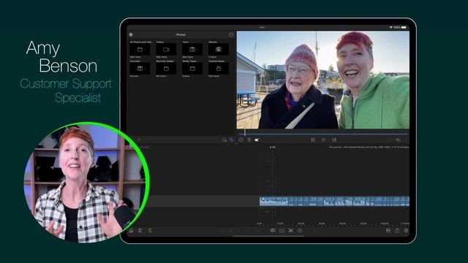Open the library options menu beside Photos title
468x263 pixels.
point(231,35)
